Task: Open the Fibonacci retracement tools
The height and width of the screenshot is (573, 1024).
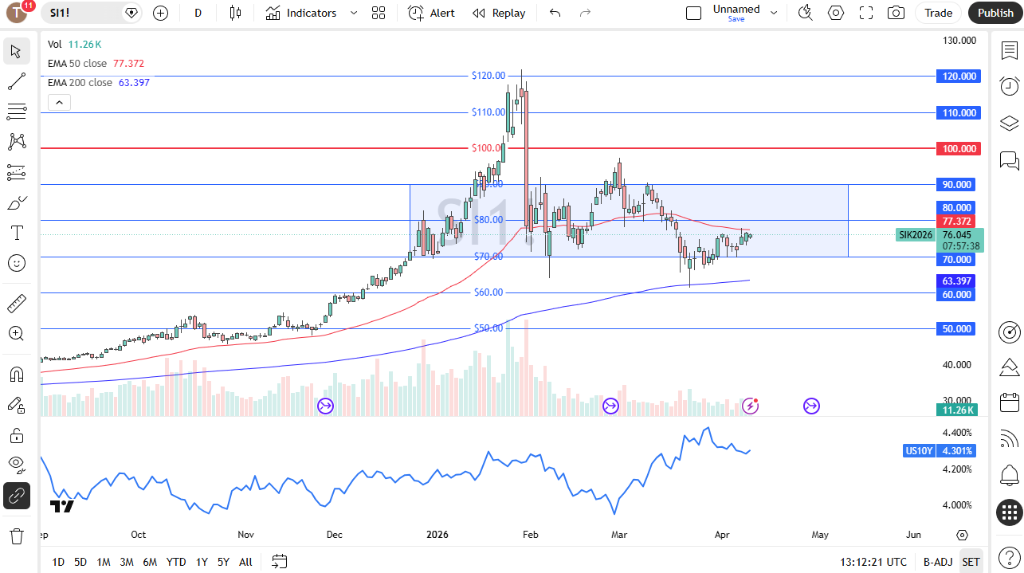Action: [x=17, y=112]
